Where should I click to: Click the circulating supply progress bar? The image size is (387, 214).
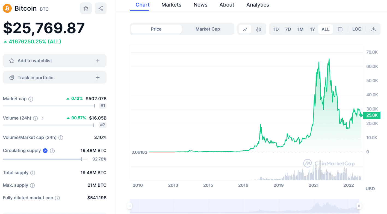click(x=45, y=159)
